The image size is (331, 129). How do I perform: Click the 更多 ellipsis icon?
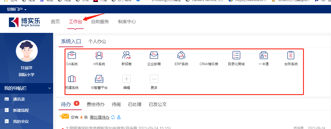(x=154, y=79)
